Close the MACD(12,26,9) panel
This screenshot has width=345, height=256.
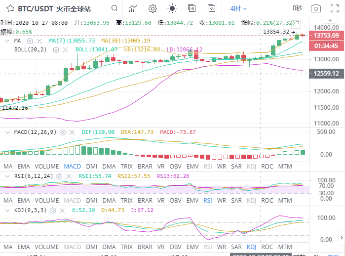point(72,132)
